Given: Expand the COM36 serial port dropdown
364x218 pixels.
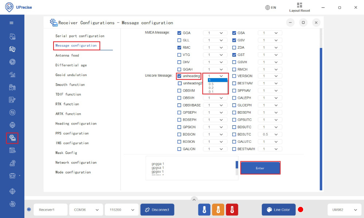Looking at the screenshot, I should 86,210.
